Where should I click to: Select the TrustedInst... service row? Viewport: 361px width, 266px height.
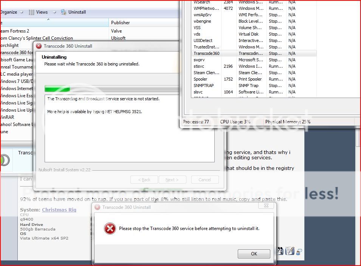pos(254,47)
